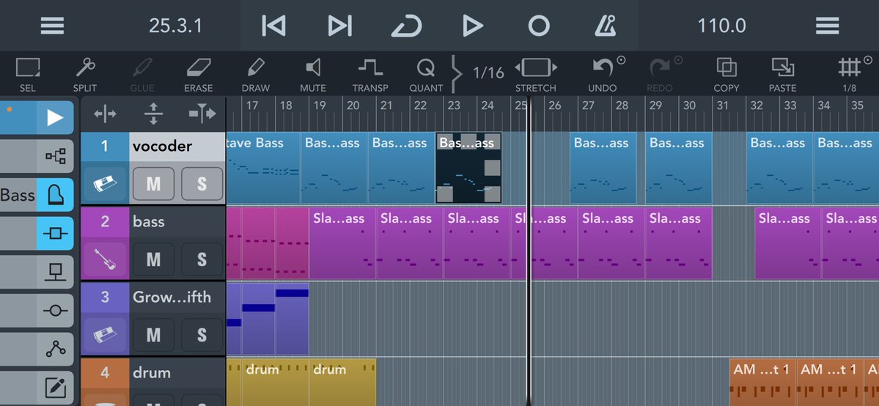Viewport: 879px width, 406px height.
Task: Select the highlighted sidebar effects icon
Action: click(55, 233)
